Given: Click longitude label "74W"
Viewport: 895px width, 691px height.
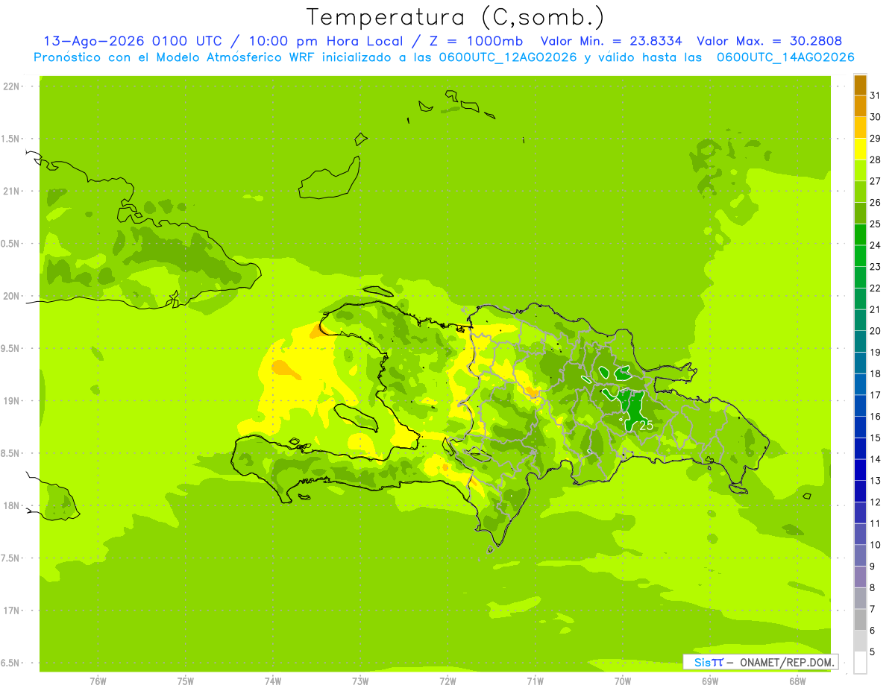Looking at the screenshot, I should 273,681.
